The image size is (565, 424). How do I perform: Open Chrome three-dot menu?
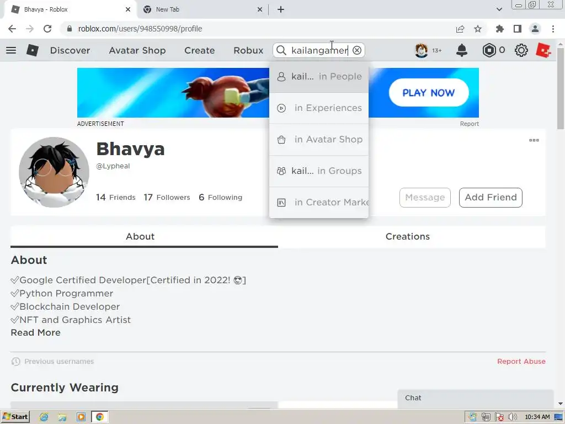553,29
